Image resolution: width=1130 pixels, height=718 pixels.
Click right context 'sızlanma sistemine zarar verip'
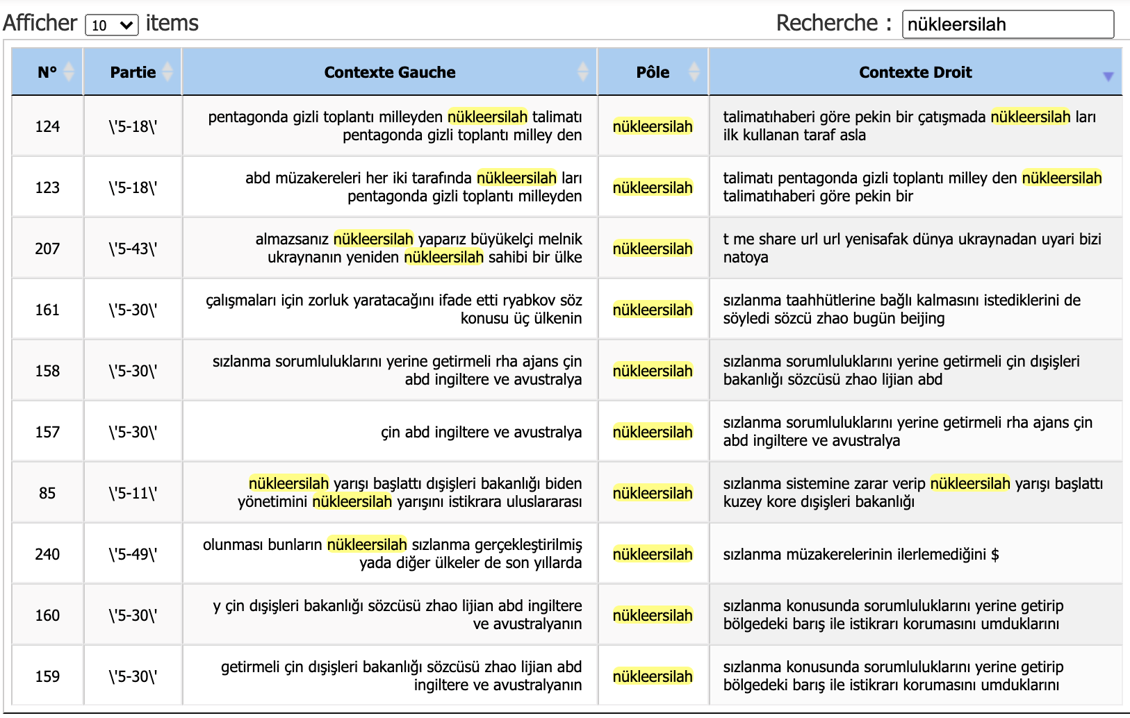pyautogui.click(x=824, y=483)
